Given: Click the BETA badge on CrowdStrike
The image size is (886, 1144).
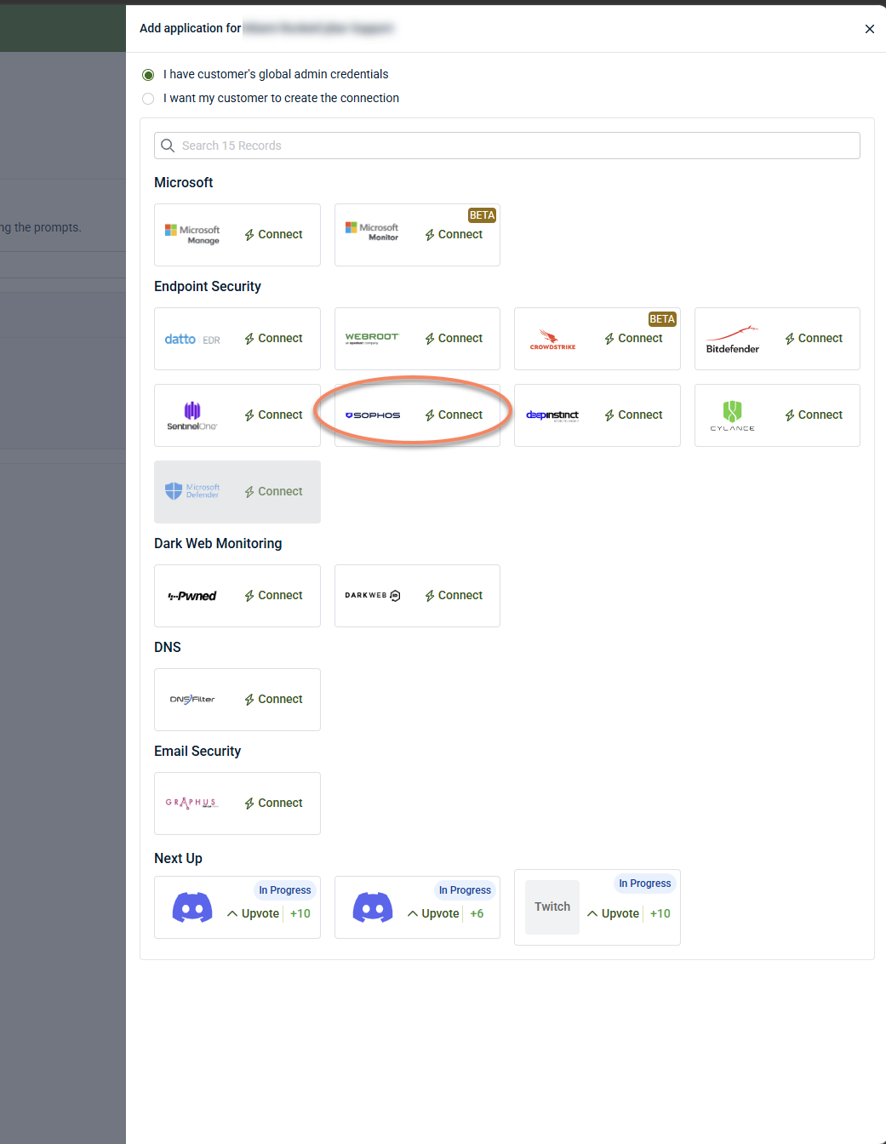Looking at the screenshot, I should 662,319.
